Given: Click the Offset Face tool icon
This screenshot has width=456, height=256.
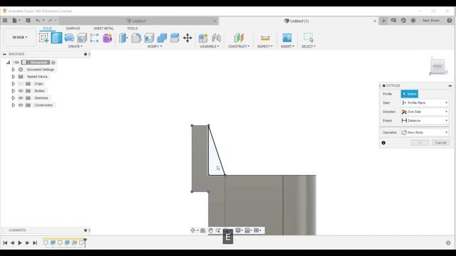Looking at the screenshot, I should [x=175, y=38].
